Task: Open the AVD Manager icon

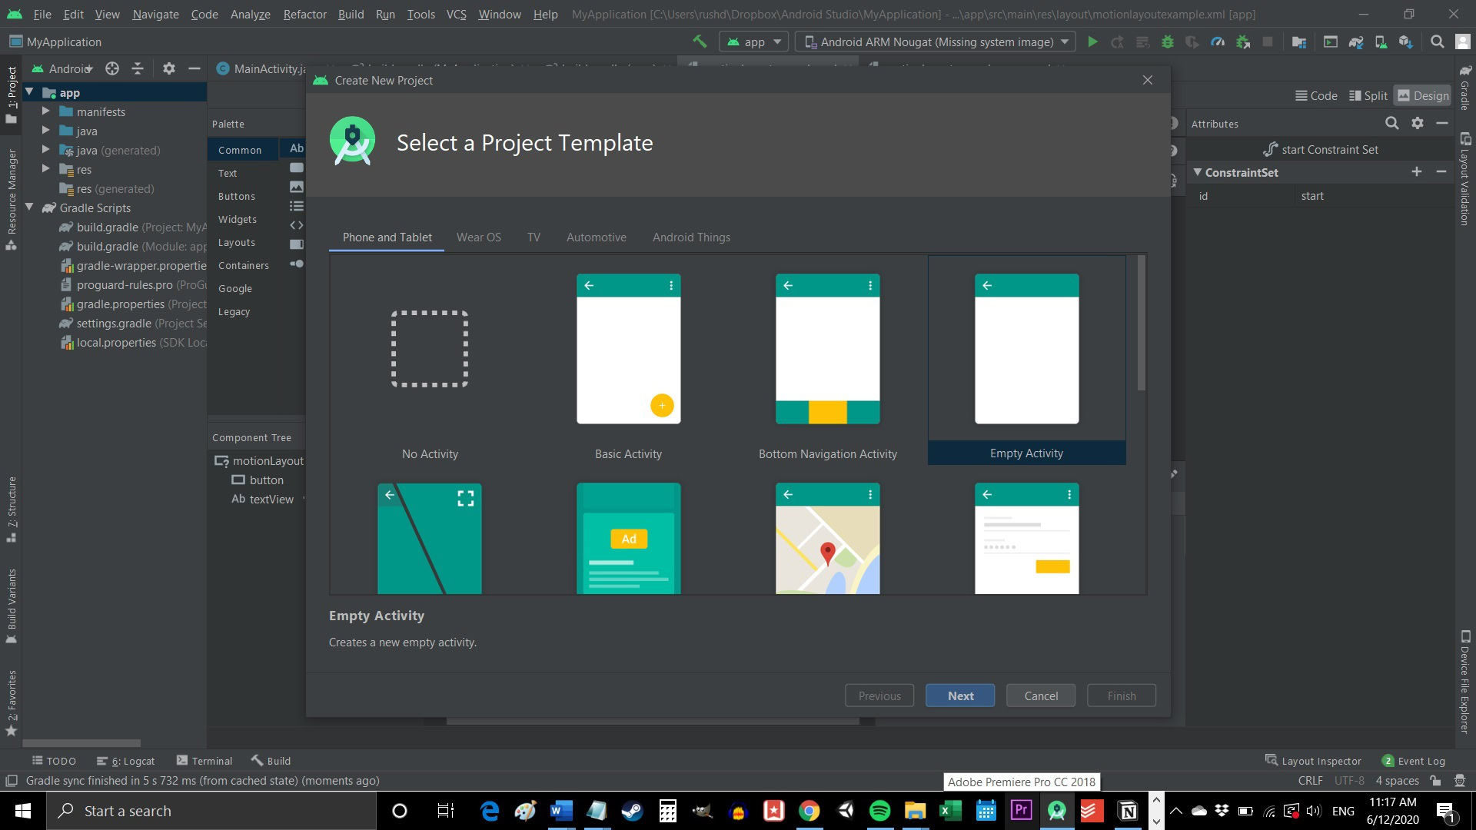Action: (1381, 41)
